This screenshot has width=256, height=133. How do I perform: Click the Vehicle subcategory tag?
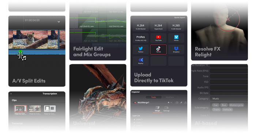click(227, 110)
